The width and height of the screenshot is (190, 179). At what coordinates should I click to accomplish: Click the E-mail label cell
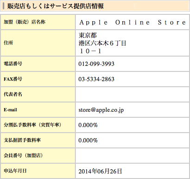point(38,109)
